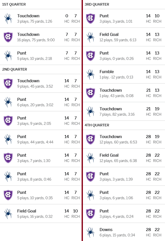Click Richmond spider logo beside 1:26 touchdown drive
The height and width of the screenshot is (241, 165).
[8, 19]
